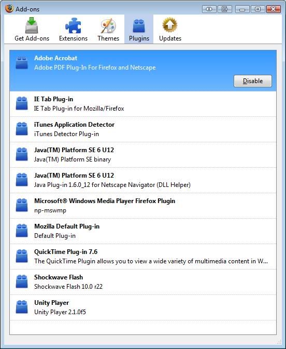Click the Adobe Acrobat plugin icon
The width and height of the screenshot is (286, 349).
tap(22, 62)
